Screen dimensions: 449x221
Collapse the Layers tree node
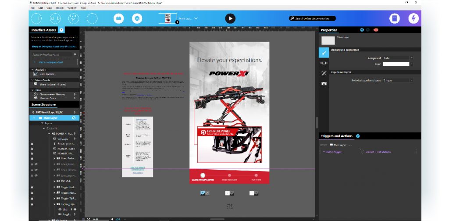click(43, 123)
